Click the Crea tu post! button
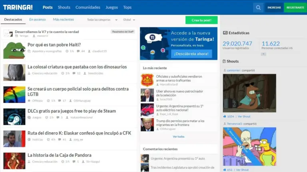This screenshot has width=307, height=172. click(x=201, y=20)
